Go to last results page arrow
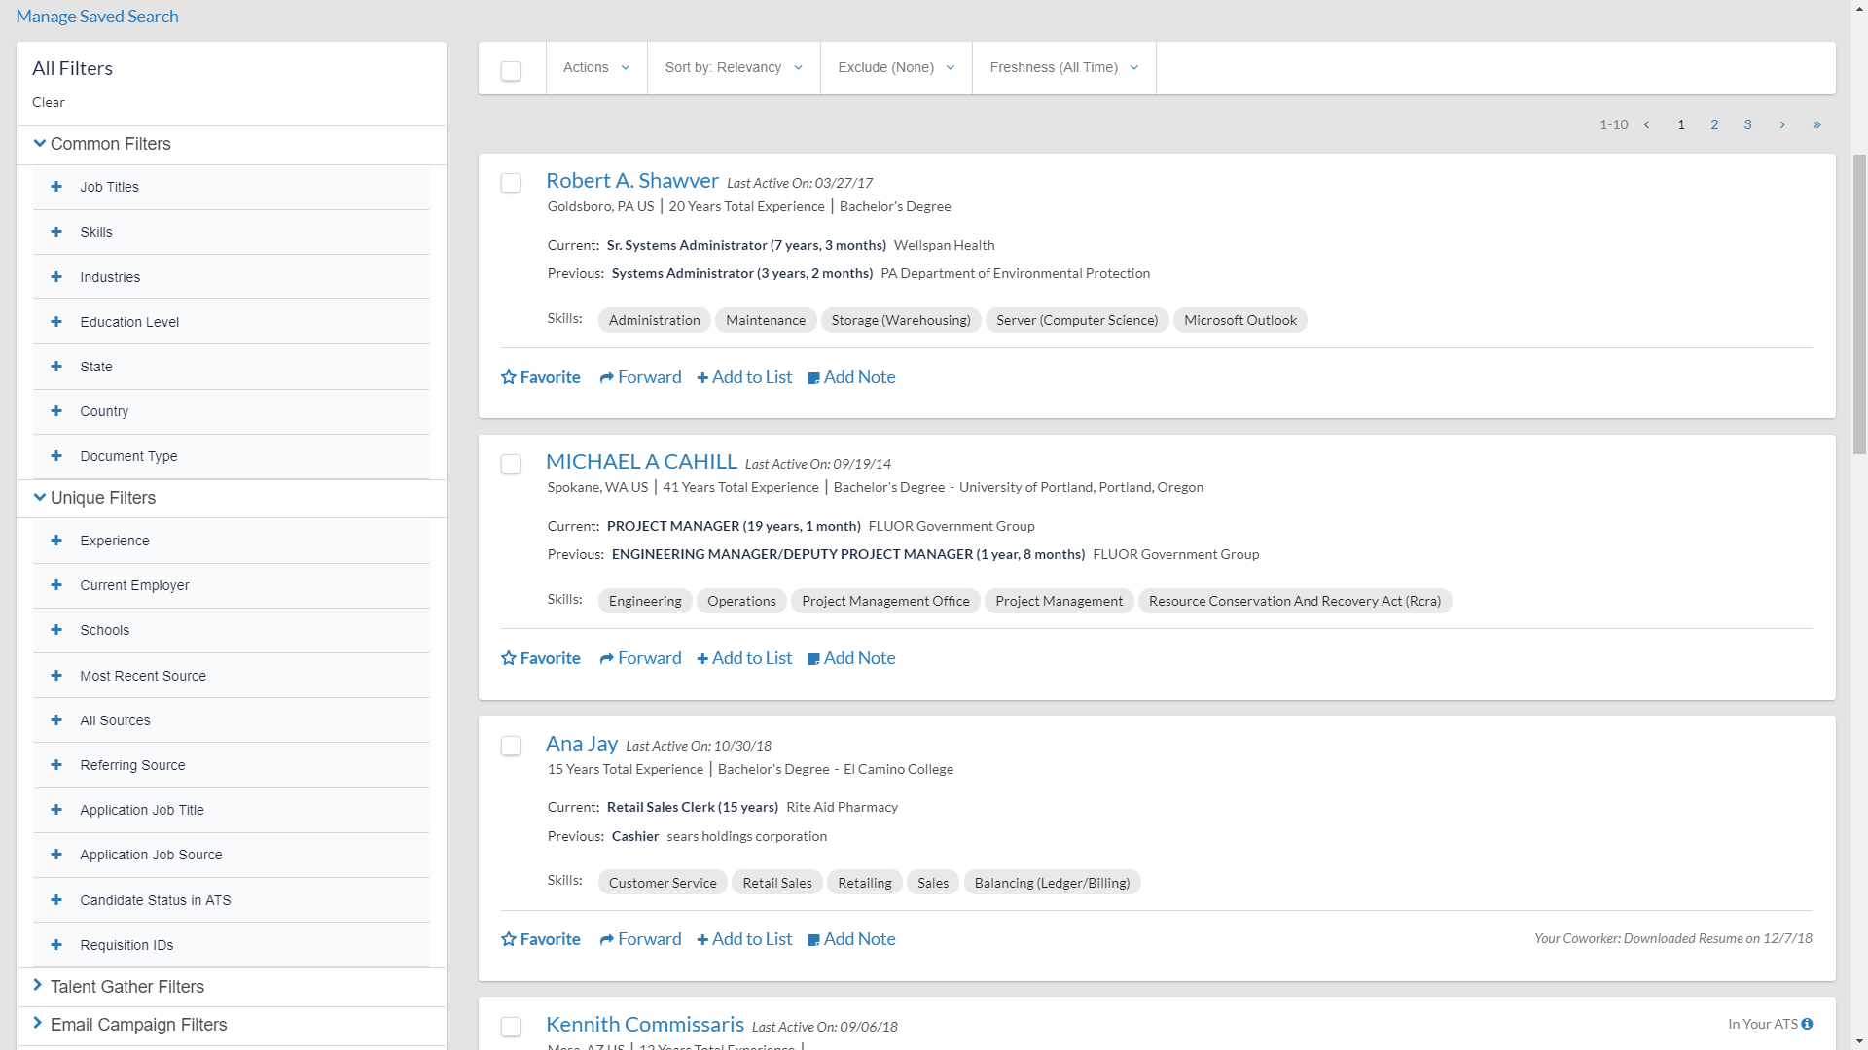This screenshot has width=1868, height=1050. pyautogui.click(x=1816, y=124)
